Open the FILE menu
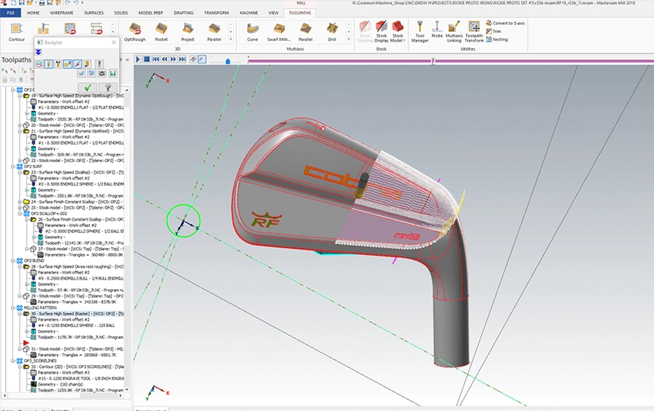 tap(10, 13)
